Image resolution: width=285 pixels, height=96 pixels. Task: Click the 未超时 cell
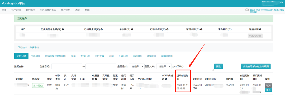click(x=123, y=87)
